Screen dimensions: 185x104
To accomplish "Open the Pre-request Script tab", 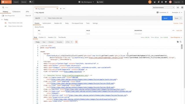I will click(77, 23).
